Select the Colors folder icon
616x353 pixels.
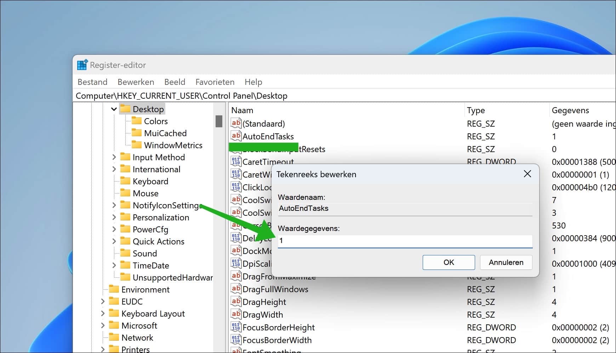point(136,121)
